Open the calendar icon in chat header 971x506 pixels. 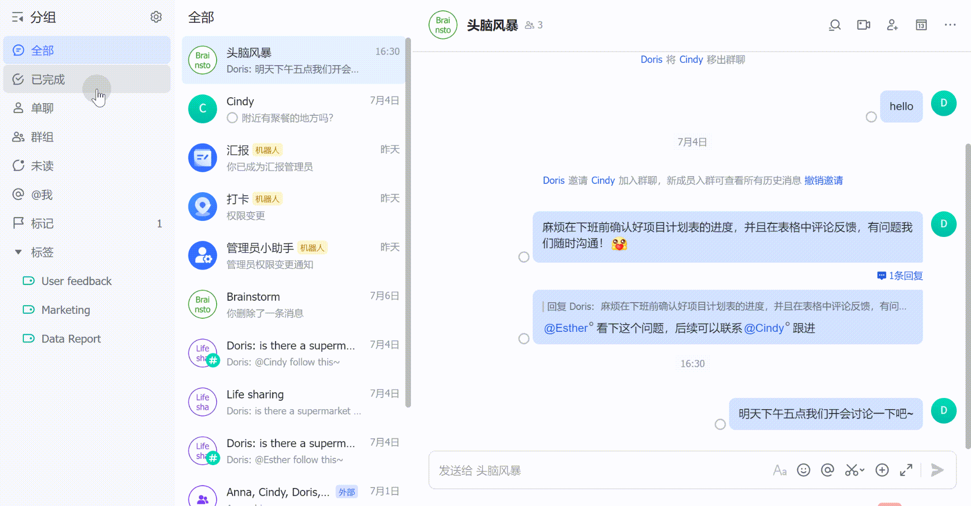[921, 25]
